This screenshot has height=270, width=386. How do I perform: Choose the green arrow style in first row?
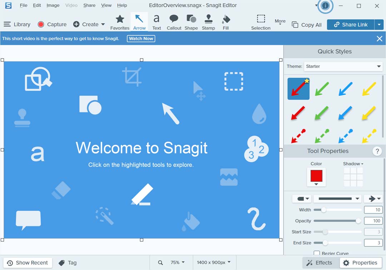[322, 89]
